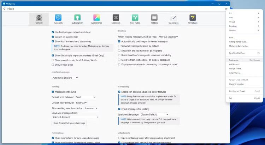Open the Templates preferences icon

click(193, 19)
